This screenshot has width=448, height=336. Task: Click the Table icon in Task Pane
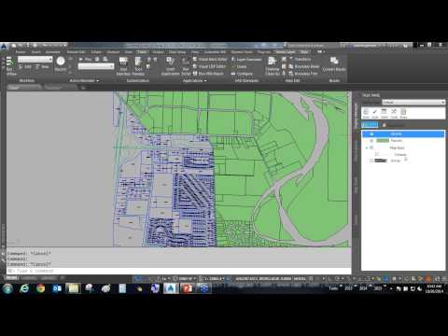coord(385,113)
